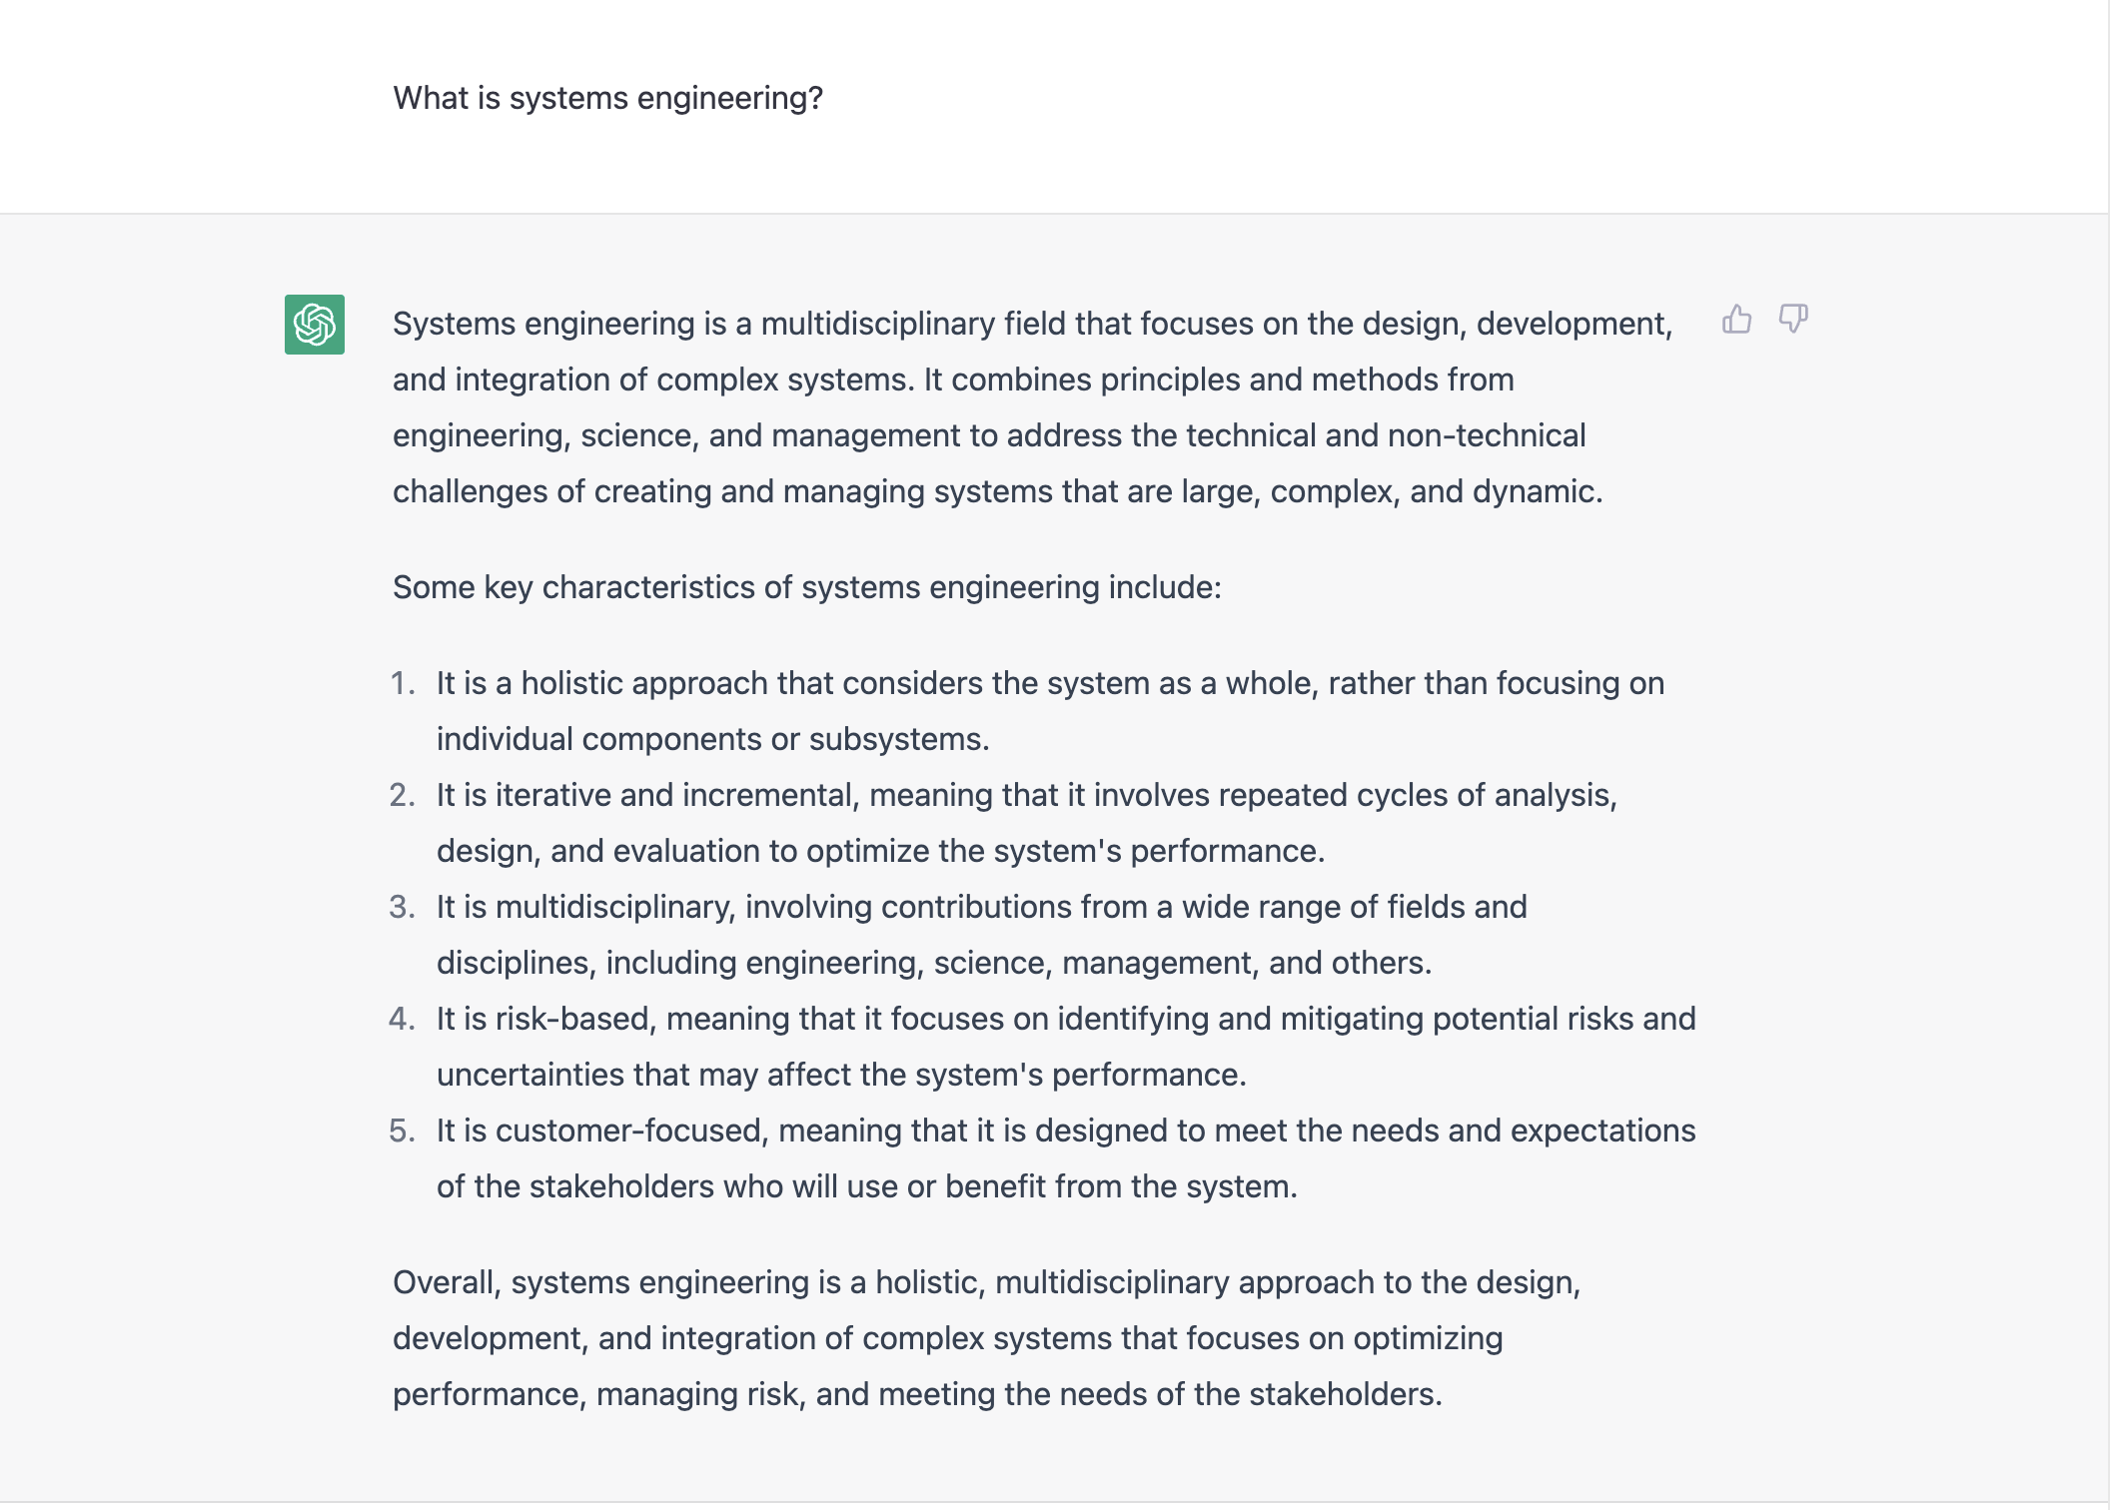Viewport: 2110px width, 1510px height.
Task: Click the user question 'What is systems engineering?'
Action: 607,98
